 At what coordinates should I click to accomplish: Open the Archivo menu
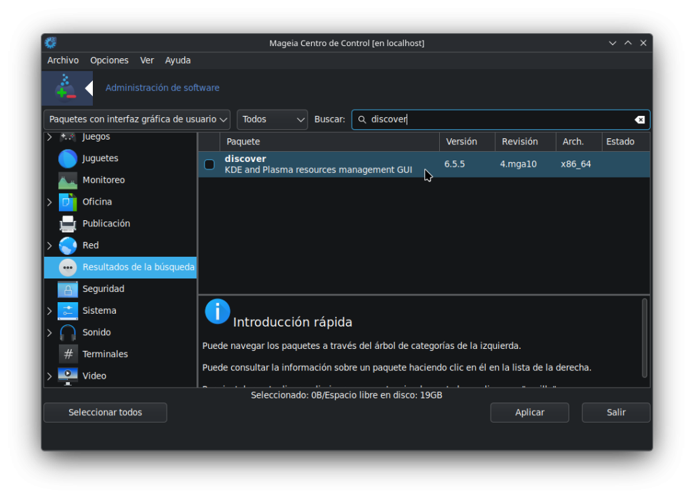click(x=63, y=60)
